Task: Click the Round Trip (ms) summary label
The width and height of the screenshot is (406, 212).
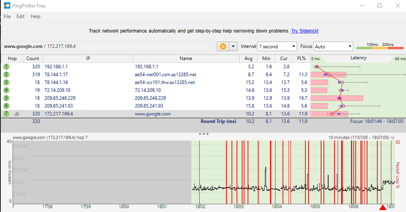Action: pyautogui.click(x=218, y=121)
